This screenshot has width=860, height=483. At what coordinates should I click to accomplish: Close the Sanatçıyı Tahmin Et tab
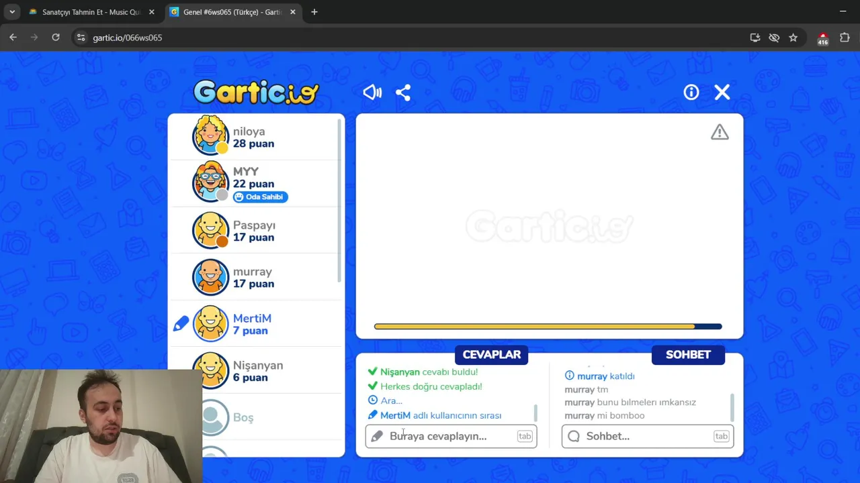[x=151, y=12]
